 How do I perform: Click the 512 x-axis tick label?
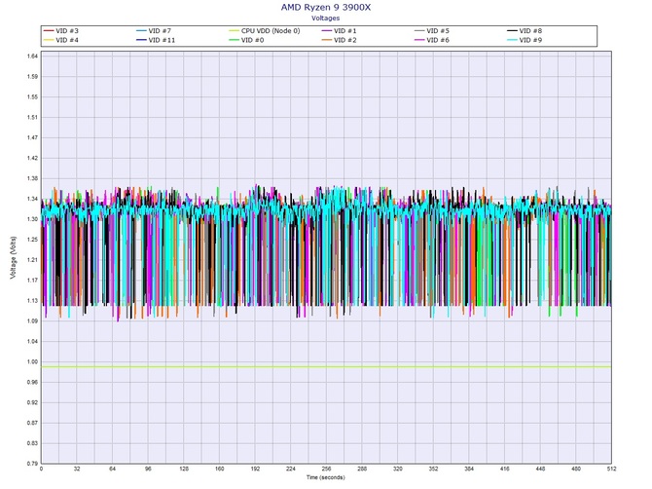[x=611, y=469]
